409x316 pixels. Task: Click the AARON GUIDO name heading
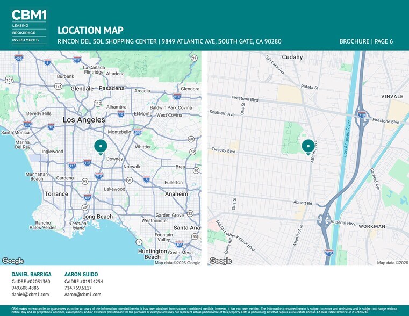pos(81,274)
